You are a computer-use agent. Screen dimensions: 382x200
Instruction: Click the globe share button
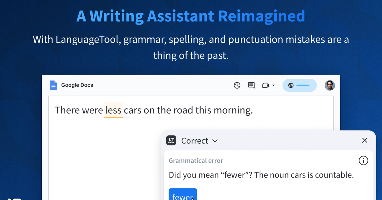click(x=300, y=85)
